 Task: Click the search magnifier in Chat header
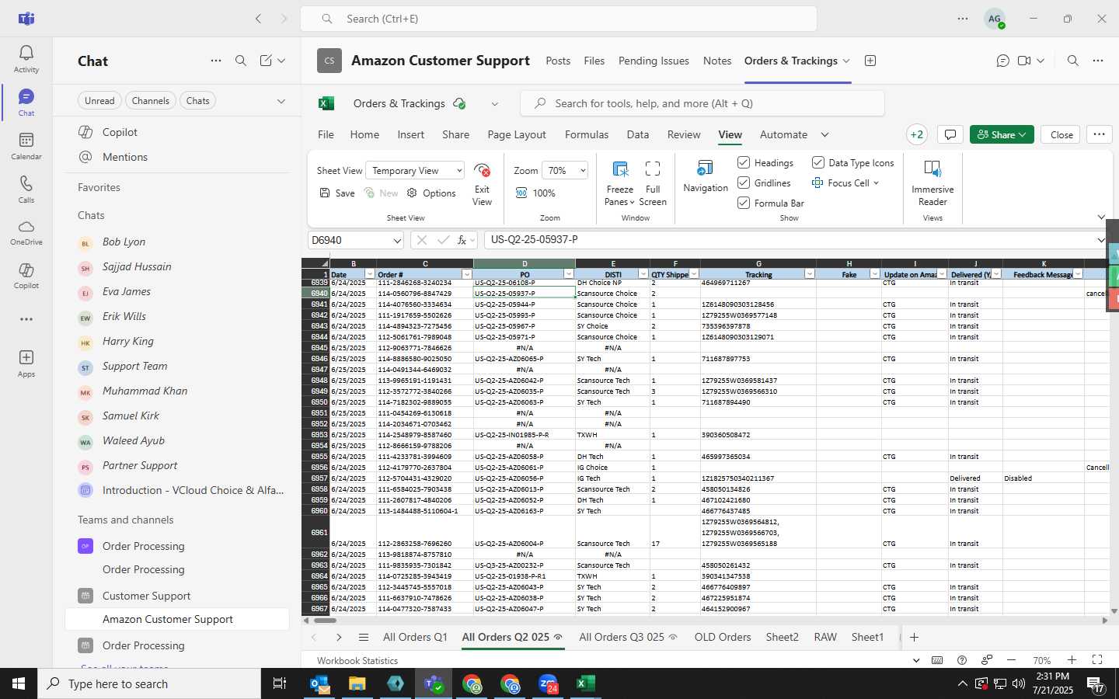tap(241, 61)
